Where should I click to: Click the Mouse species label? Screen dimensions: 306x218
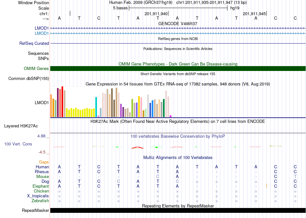coord(43,177)
